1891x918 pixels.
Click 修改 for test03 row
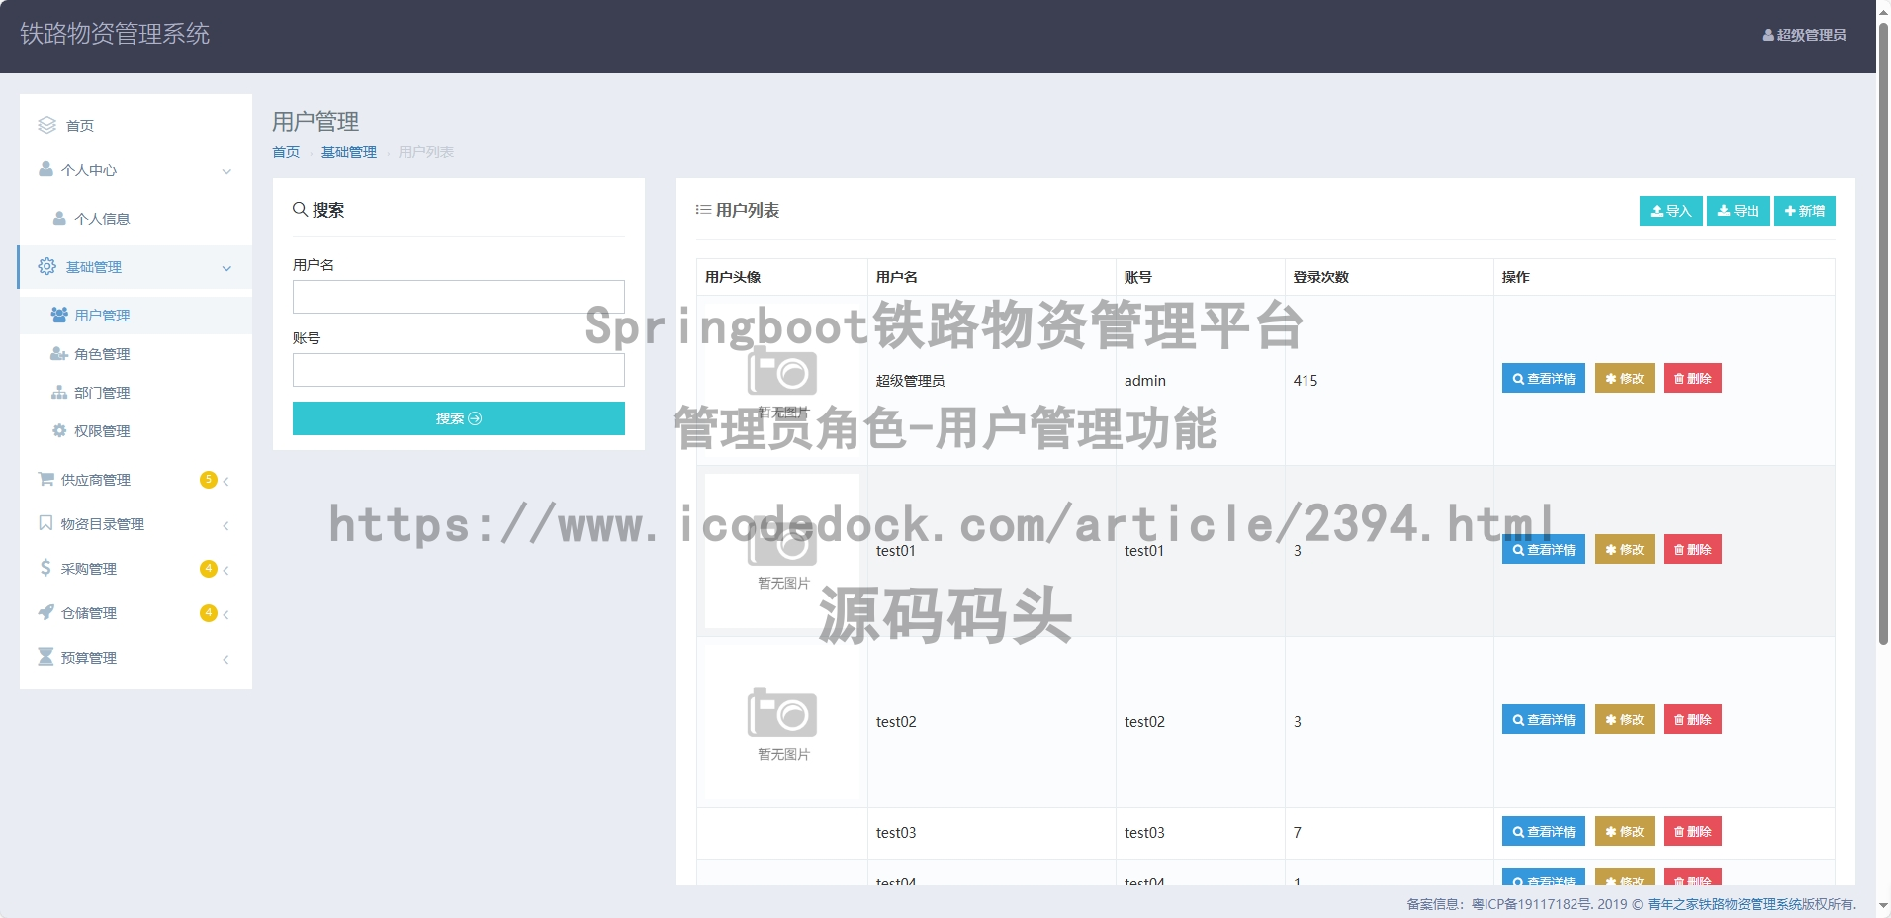click(x=1625, y=832)
